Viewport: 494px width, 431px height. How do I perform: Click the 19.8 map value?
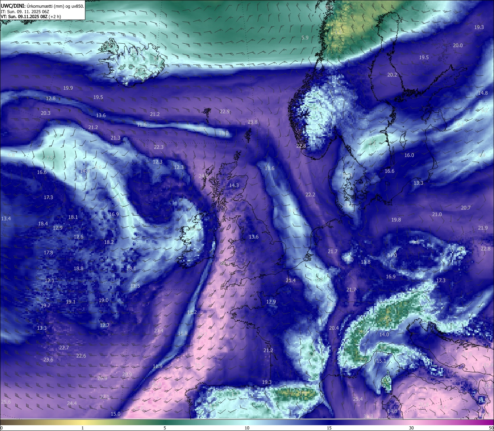[x=396, y=220]
